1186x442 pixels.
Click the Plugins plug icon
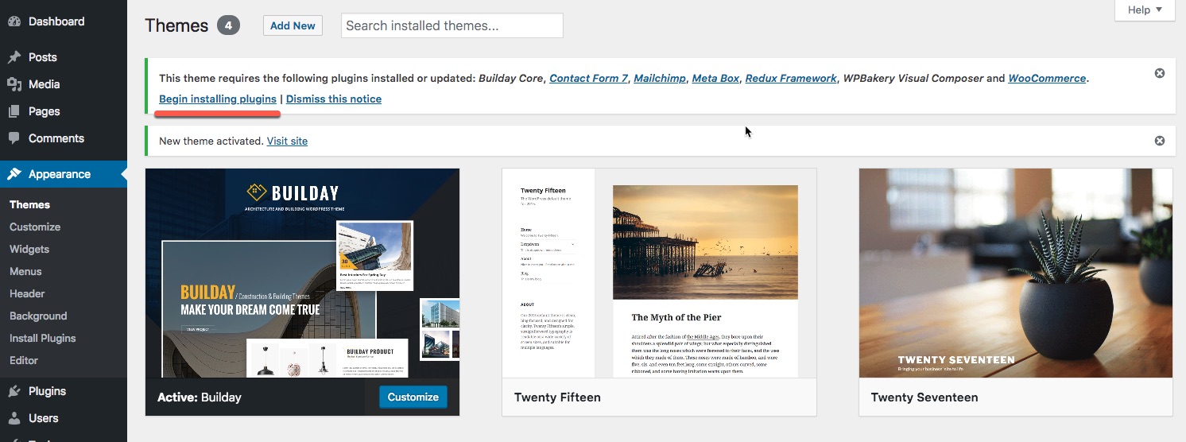pyautogui.click(x=14, y=391)
